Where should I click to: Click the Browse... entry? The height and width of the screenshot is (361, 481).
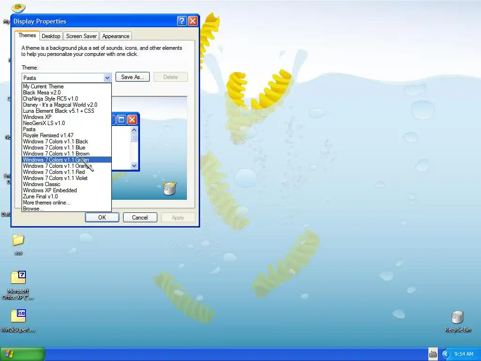coord(67,209)
